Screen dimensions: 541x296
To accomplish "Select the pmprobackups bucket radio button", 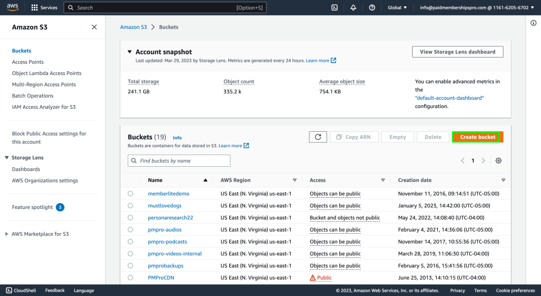I will tap(130, 266).
